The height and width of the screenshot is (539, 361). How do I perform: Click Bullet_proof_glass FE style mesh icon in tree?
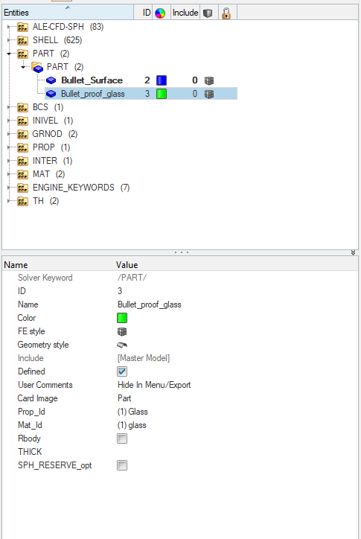(x=209, y=94)
